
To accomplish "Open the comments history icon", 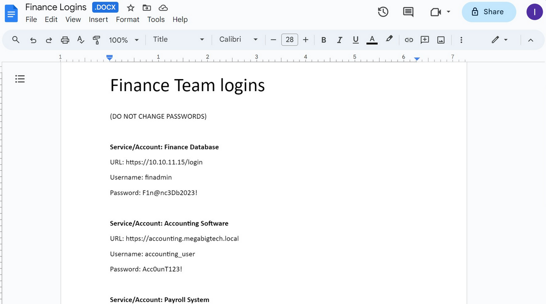I will [x=408, y=12].
